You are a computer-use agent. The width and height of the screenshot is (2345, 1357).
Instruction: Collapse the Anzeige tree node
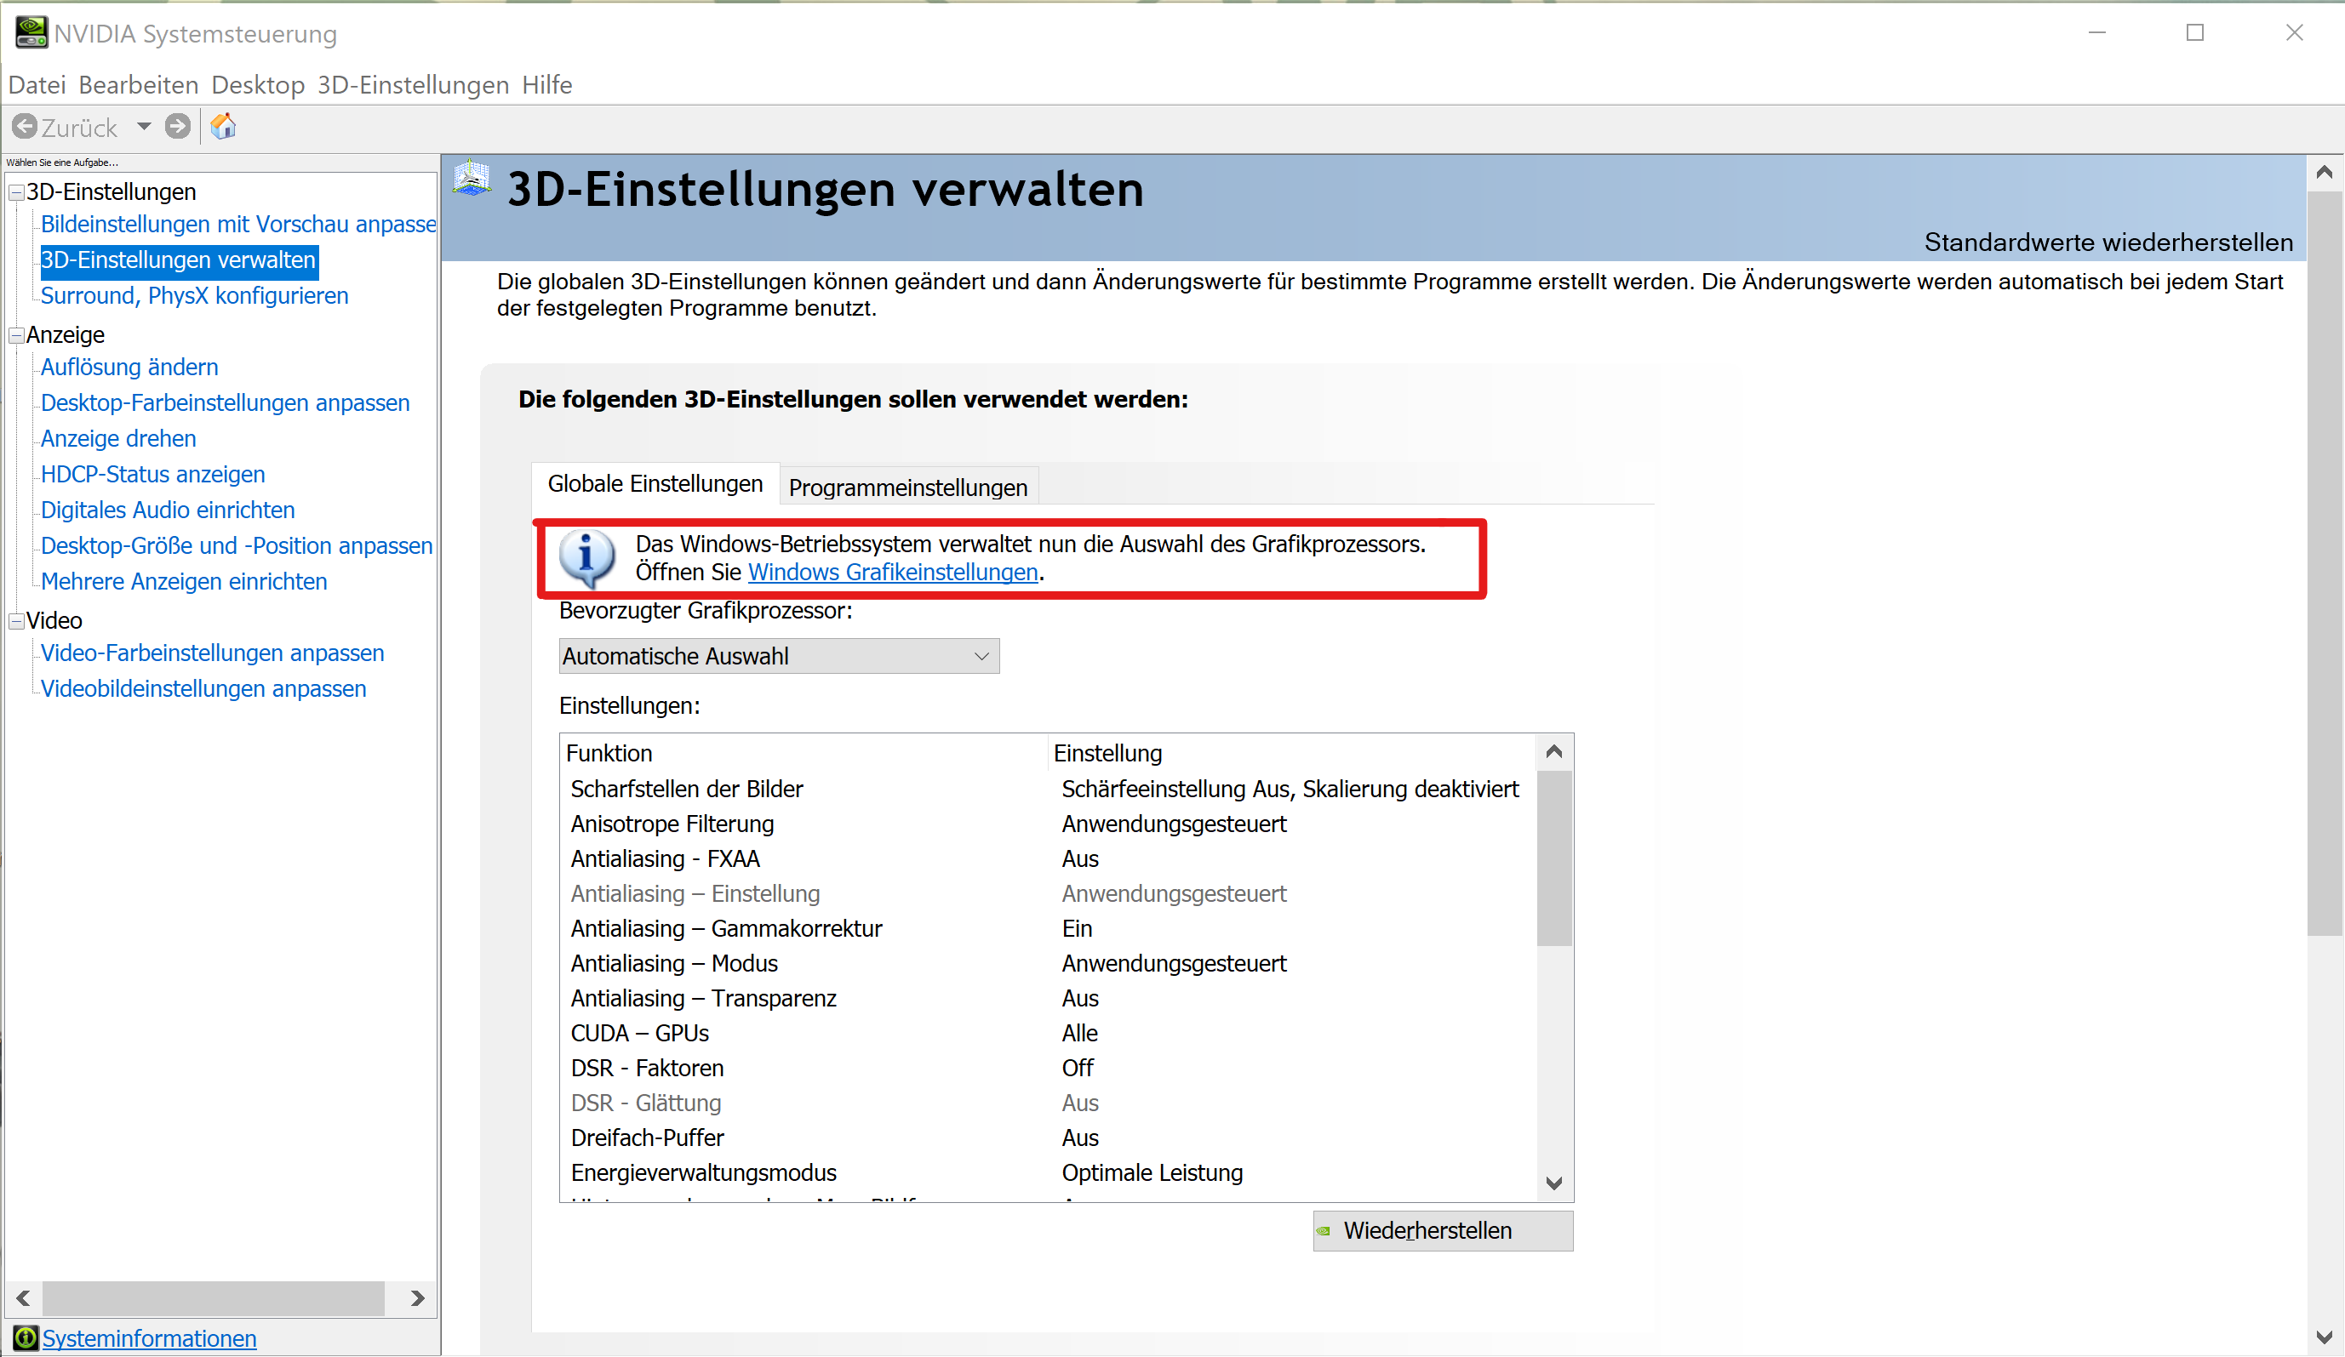16,336
